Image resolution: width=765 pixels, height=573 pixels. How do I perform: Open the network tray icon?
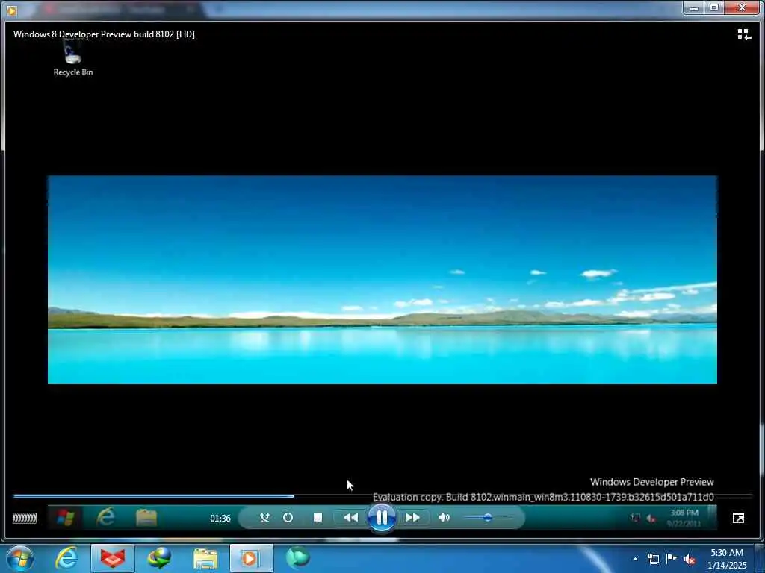(653, 559)
